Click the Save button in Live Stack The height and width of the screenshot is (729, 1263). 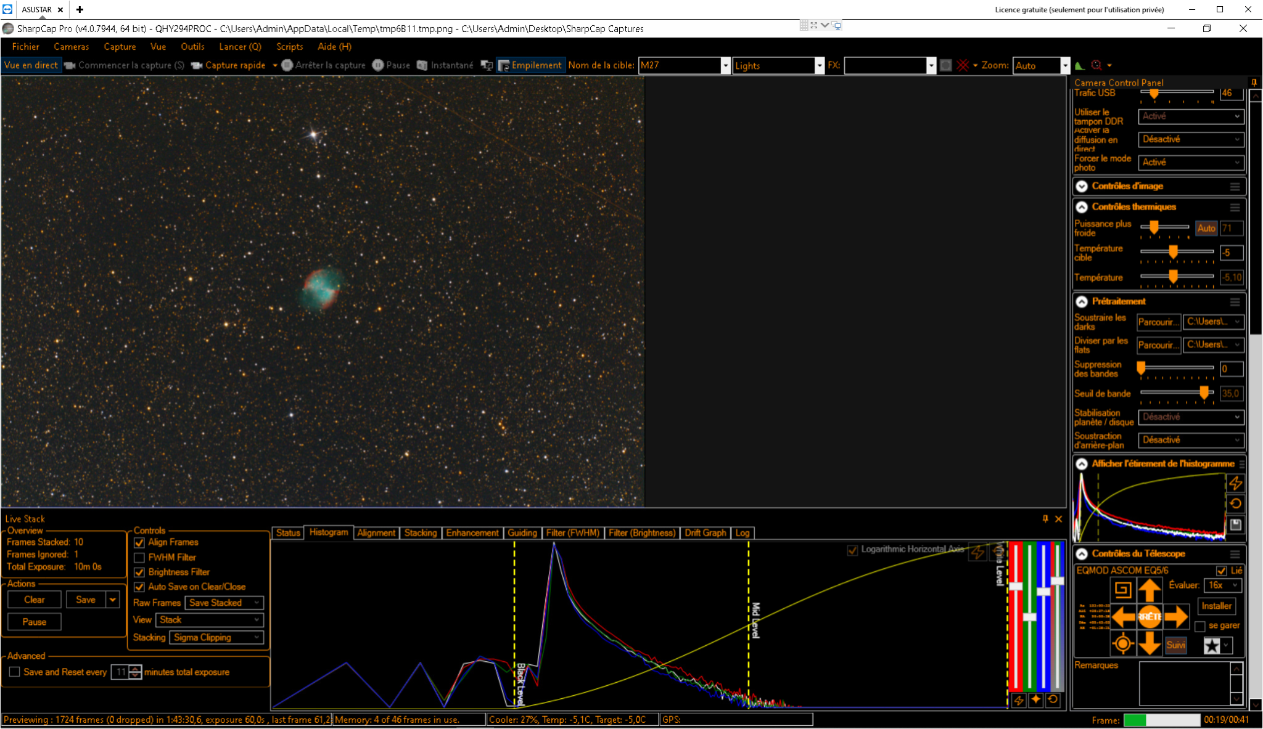tap(86, 600)
